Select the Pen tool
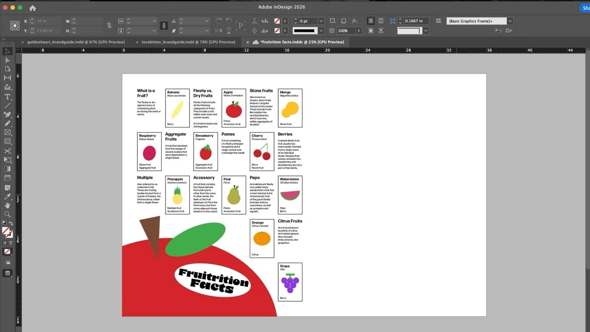This screenshot has width=590, height=332. [7, 115]
